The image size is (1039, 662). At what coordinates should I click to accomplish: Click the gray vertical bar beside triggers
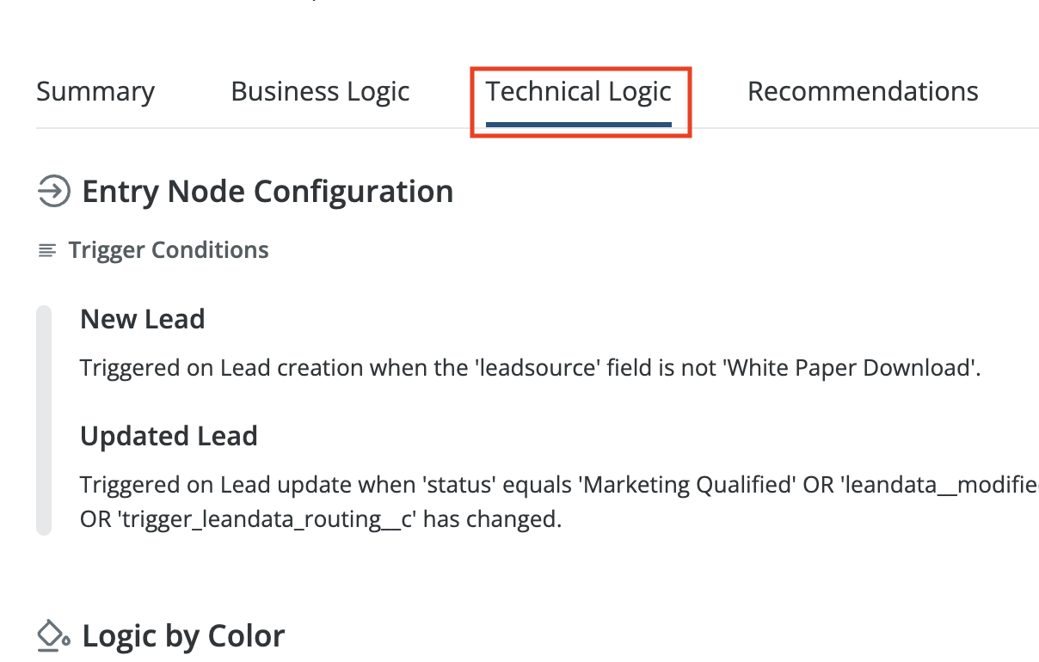(44, 420)
